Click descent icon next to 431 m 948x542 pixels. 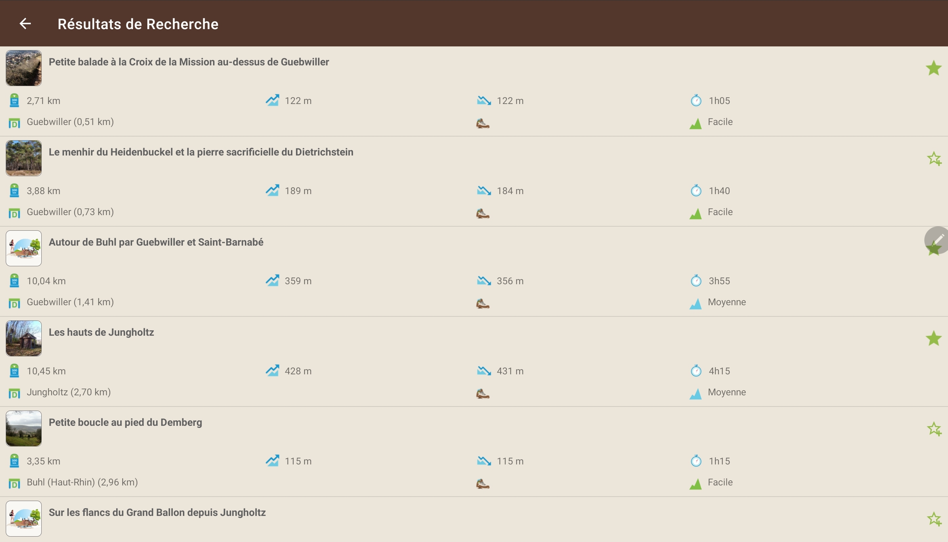484,371
